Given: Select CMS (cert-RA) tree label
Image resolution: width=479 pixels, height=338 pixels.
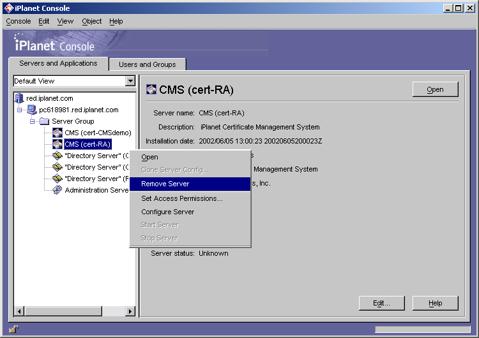Looking at the screenshot, I should point(87,144).
